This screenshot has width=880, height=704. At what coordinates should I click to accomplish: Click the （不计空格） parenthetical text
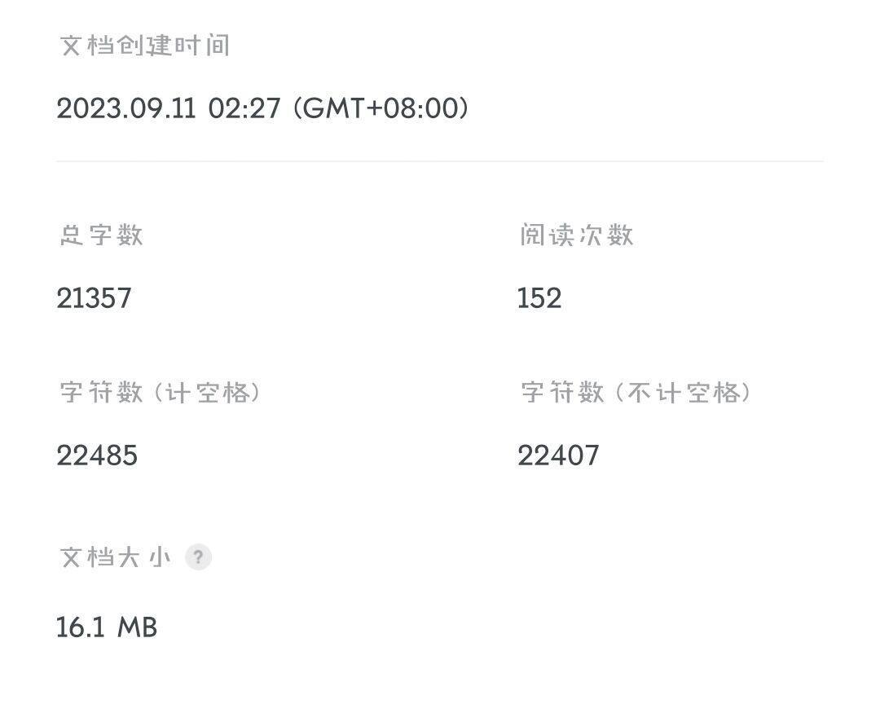681,393
